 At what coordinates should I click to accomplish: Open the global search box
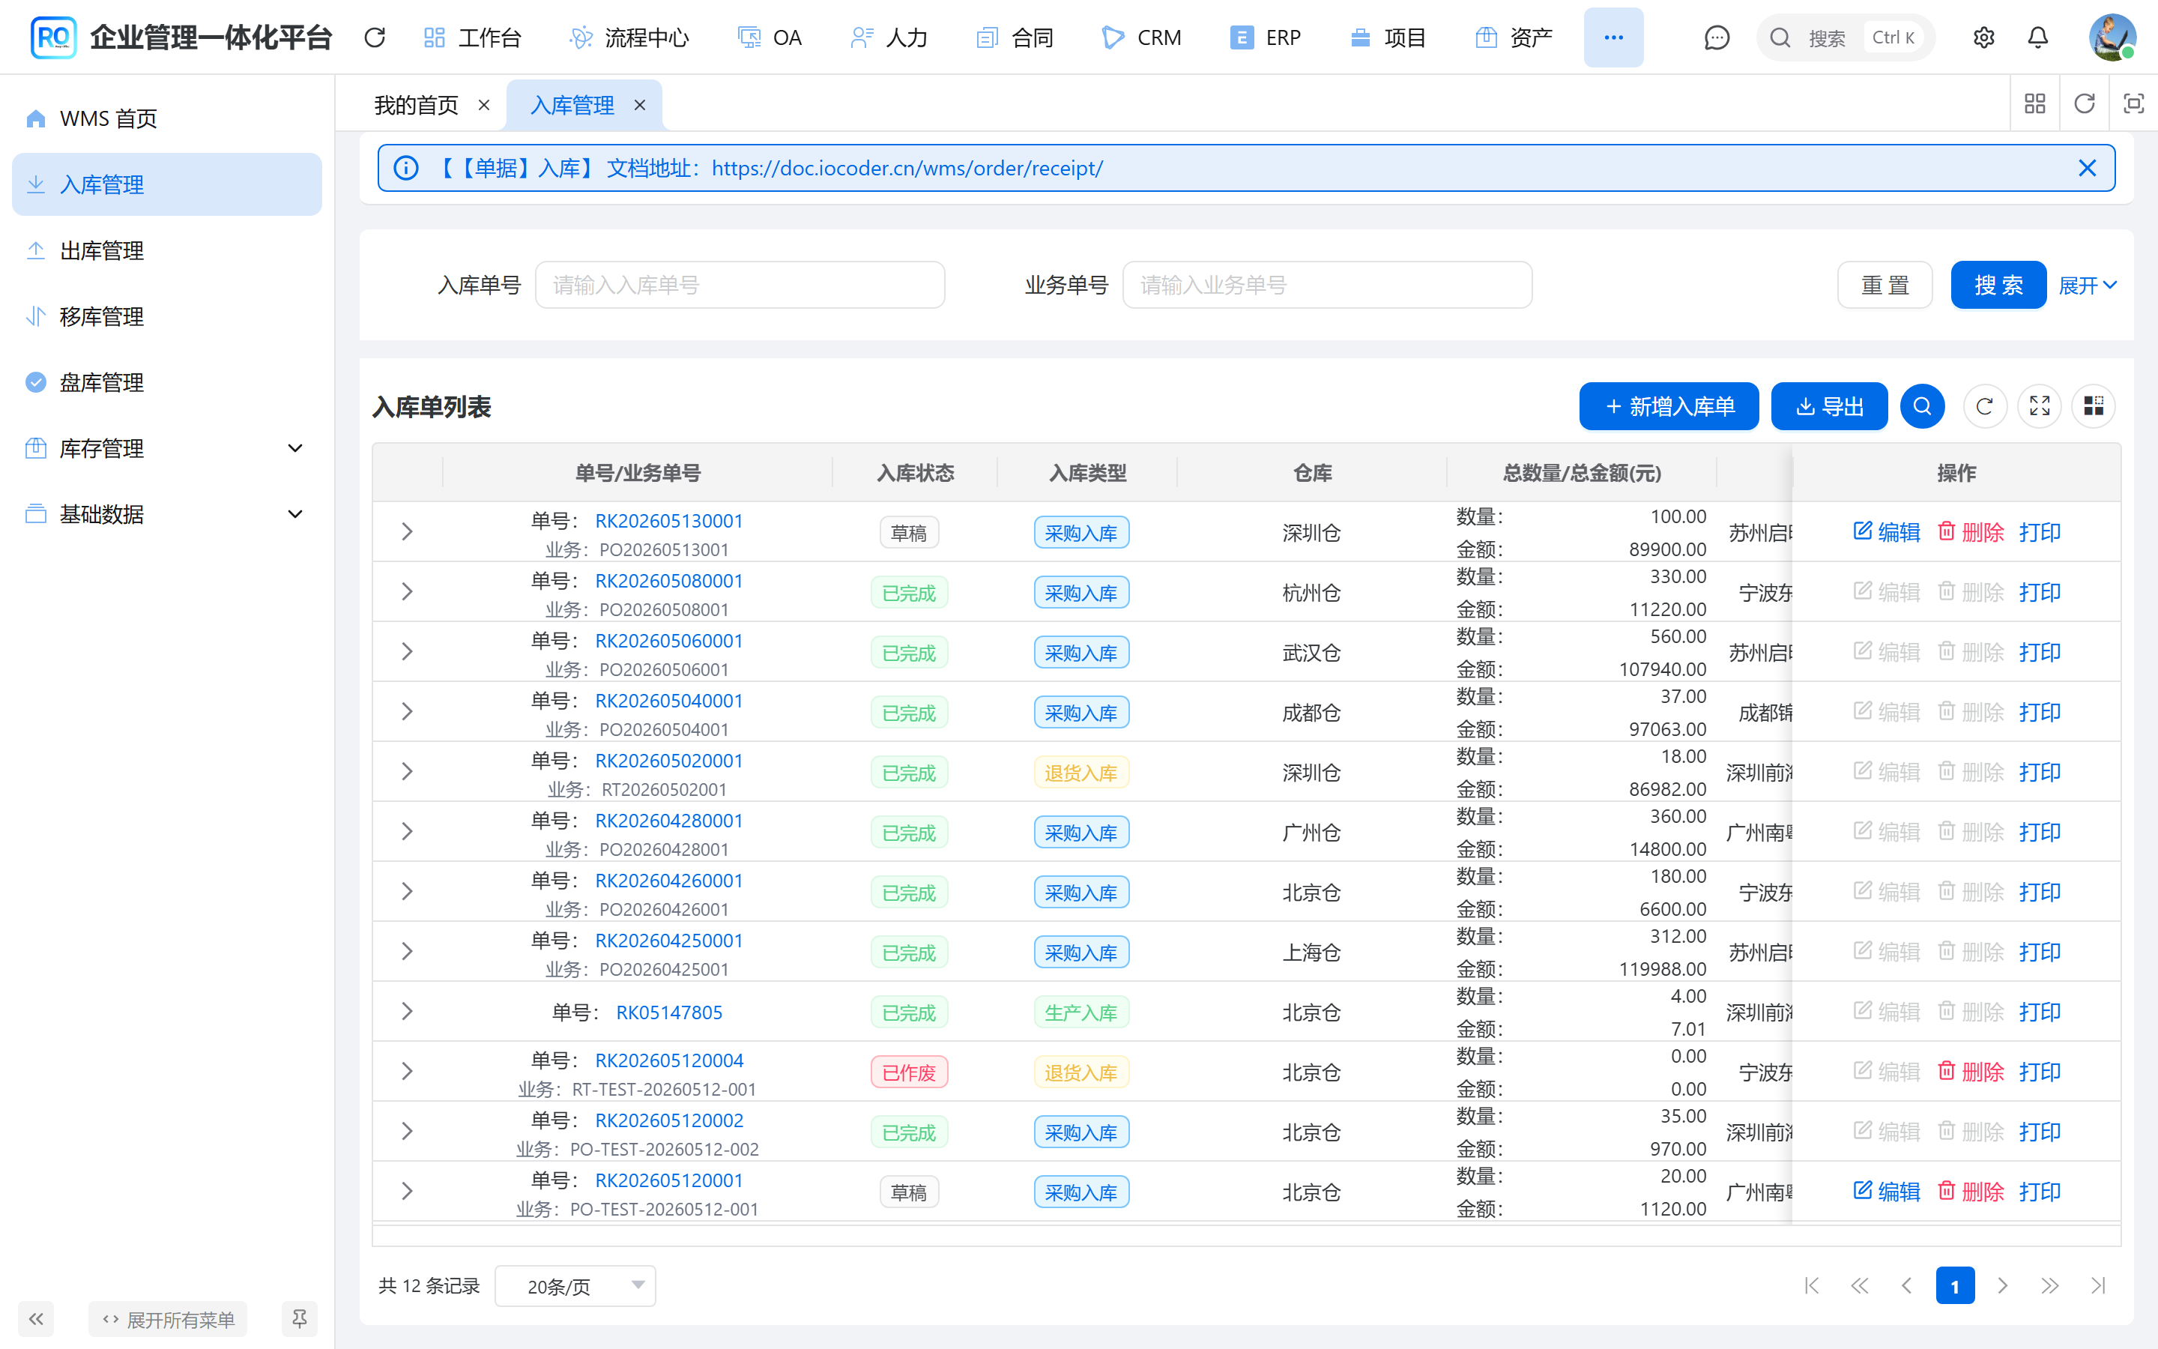pos(1845,37)
